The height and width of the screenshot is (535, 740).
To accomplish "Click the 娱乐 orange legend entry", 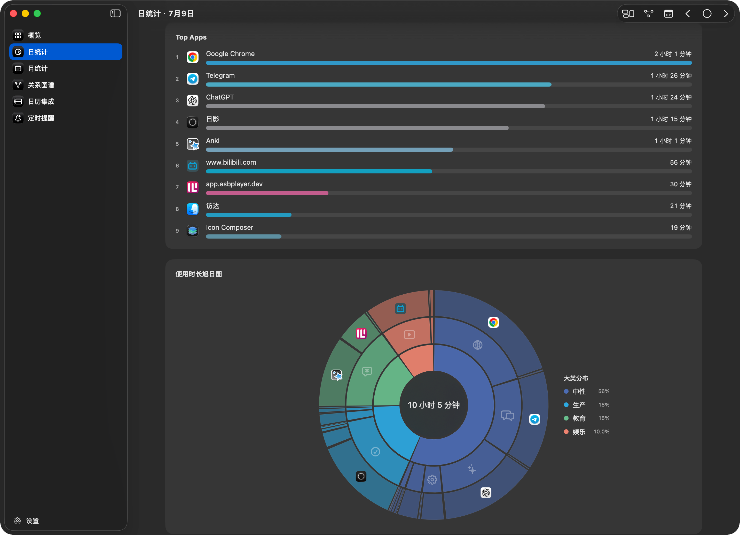I will pos(587,431).
